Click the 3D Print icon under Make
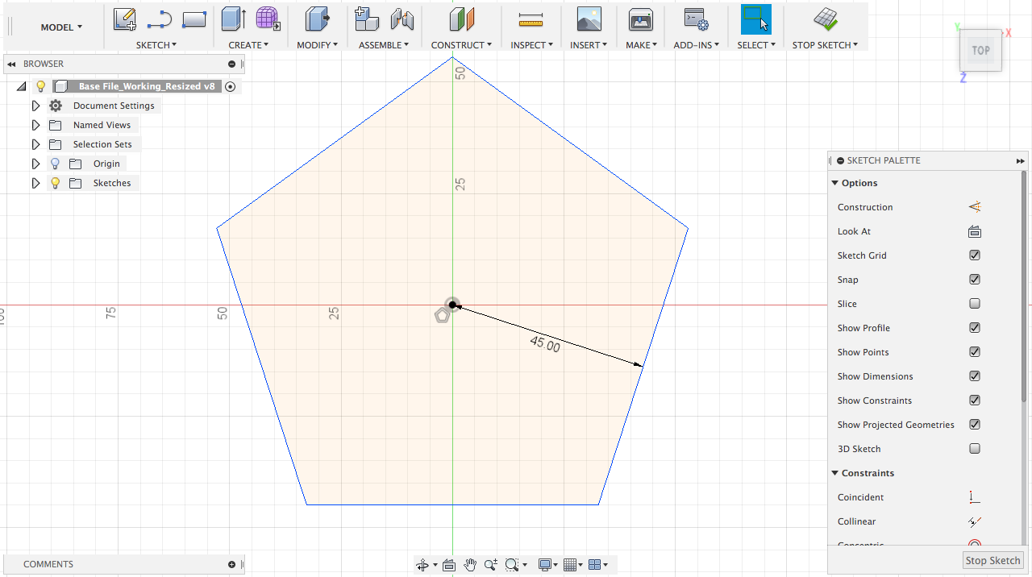This screenshot has width=1032, height=577. (x=641, y=19)
